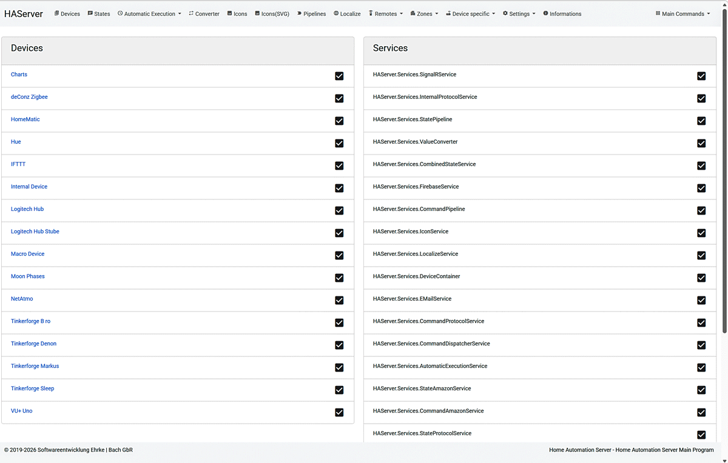Open the Informations page
This screenshot has width=728, height=463.
pyautogui.click(x=562, y=13)
